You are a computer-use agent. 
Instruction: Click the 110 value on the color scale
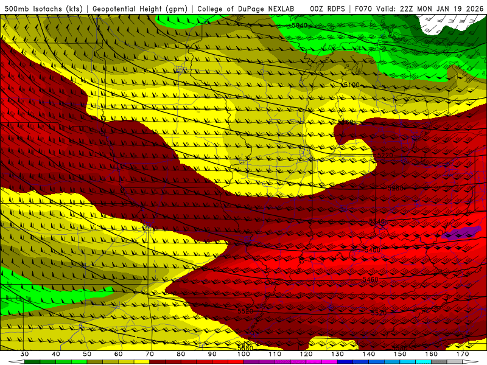[x=275, y=354]
